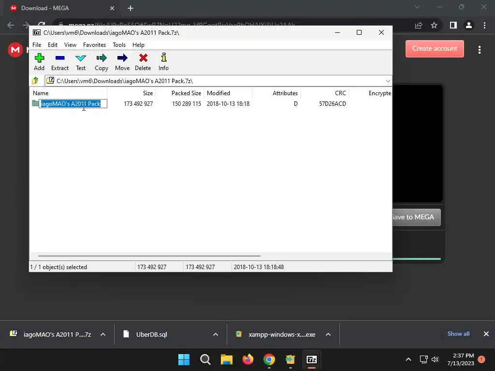This screenshot has width=495, height=371.
Task: Open Firefox from taskbar
Action: click(248, 359)
